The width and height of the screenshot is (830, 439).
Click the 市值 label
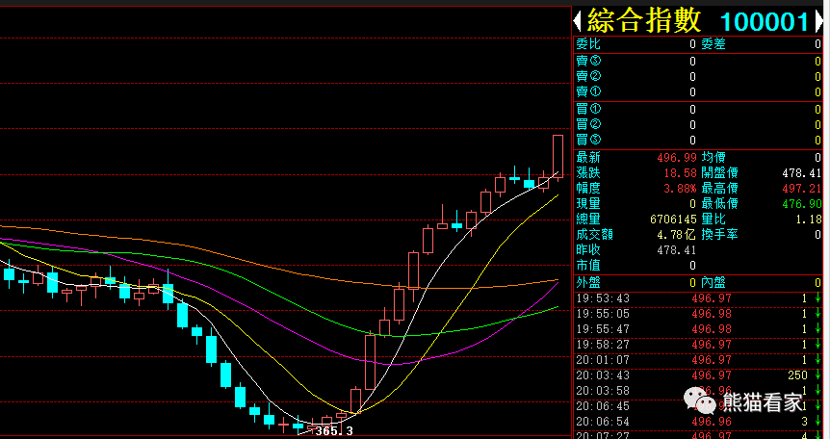[588, 265]
